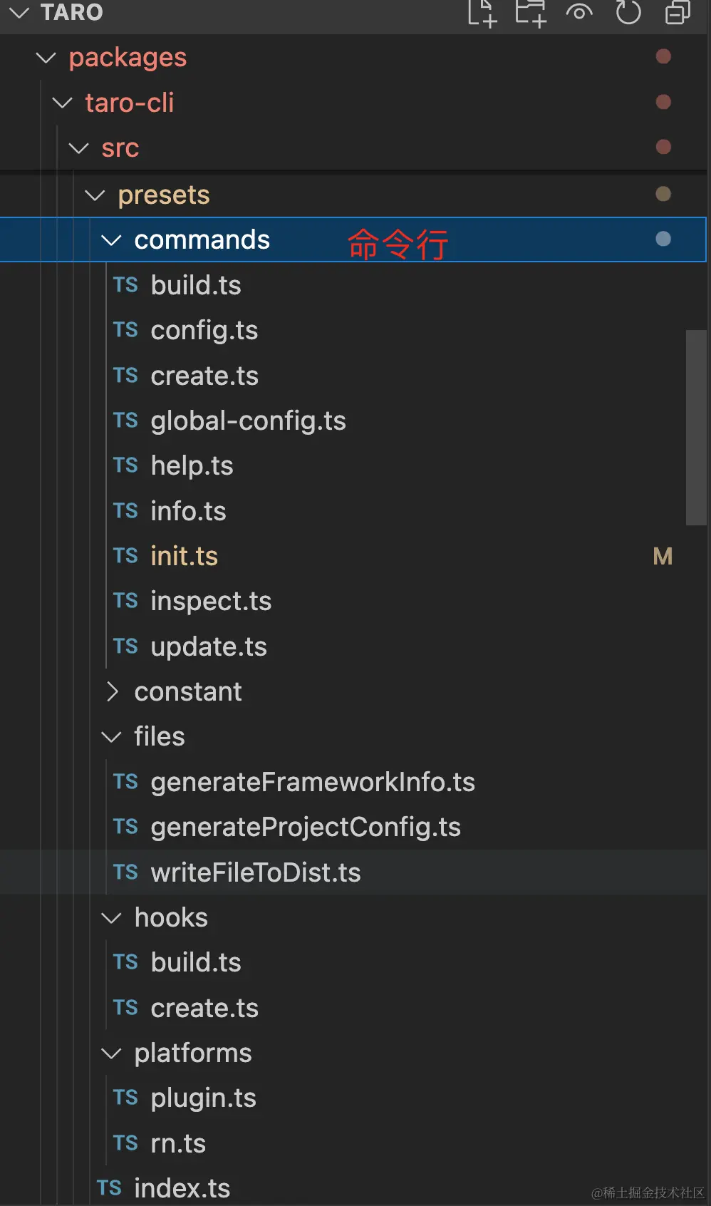711x1206 pixels.
Task: Collapse all folders using the explorer header icon
Action: [x=678, y=12]
